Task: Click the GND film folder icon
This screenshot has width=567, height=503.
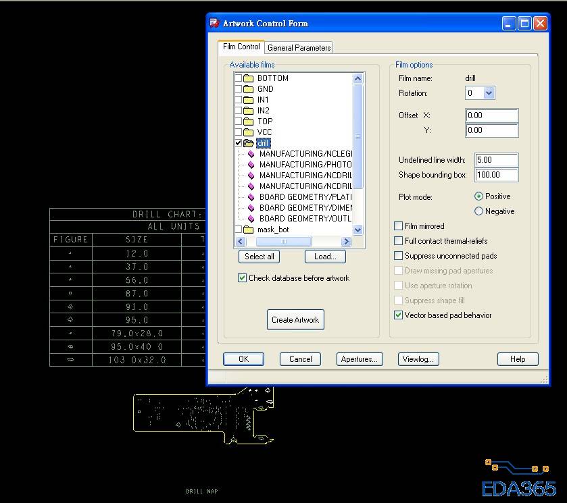Action: [x=248, y=89]
